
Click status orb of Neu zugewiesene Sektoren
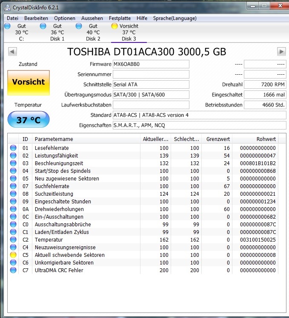pos(13,178)
